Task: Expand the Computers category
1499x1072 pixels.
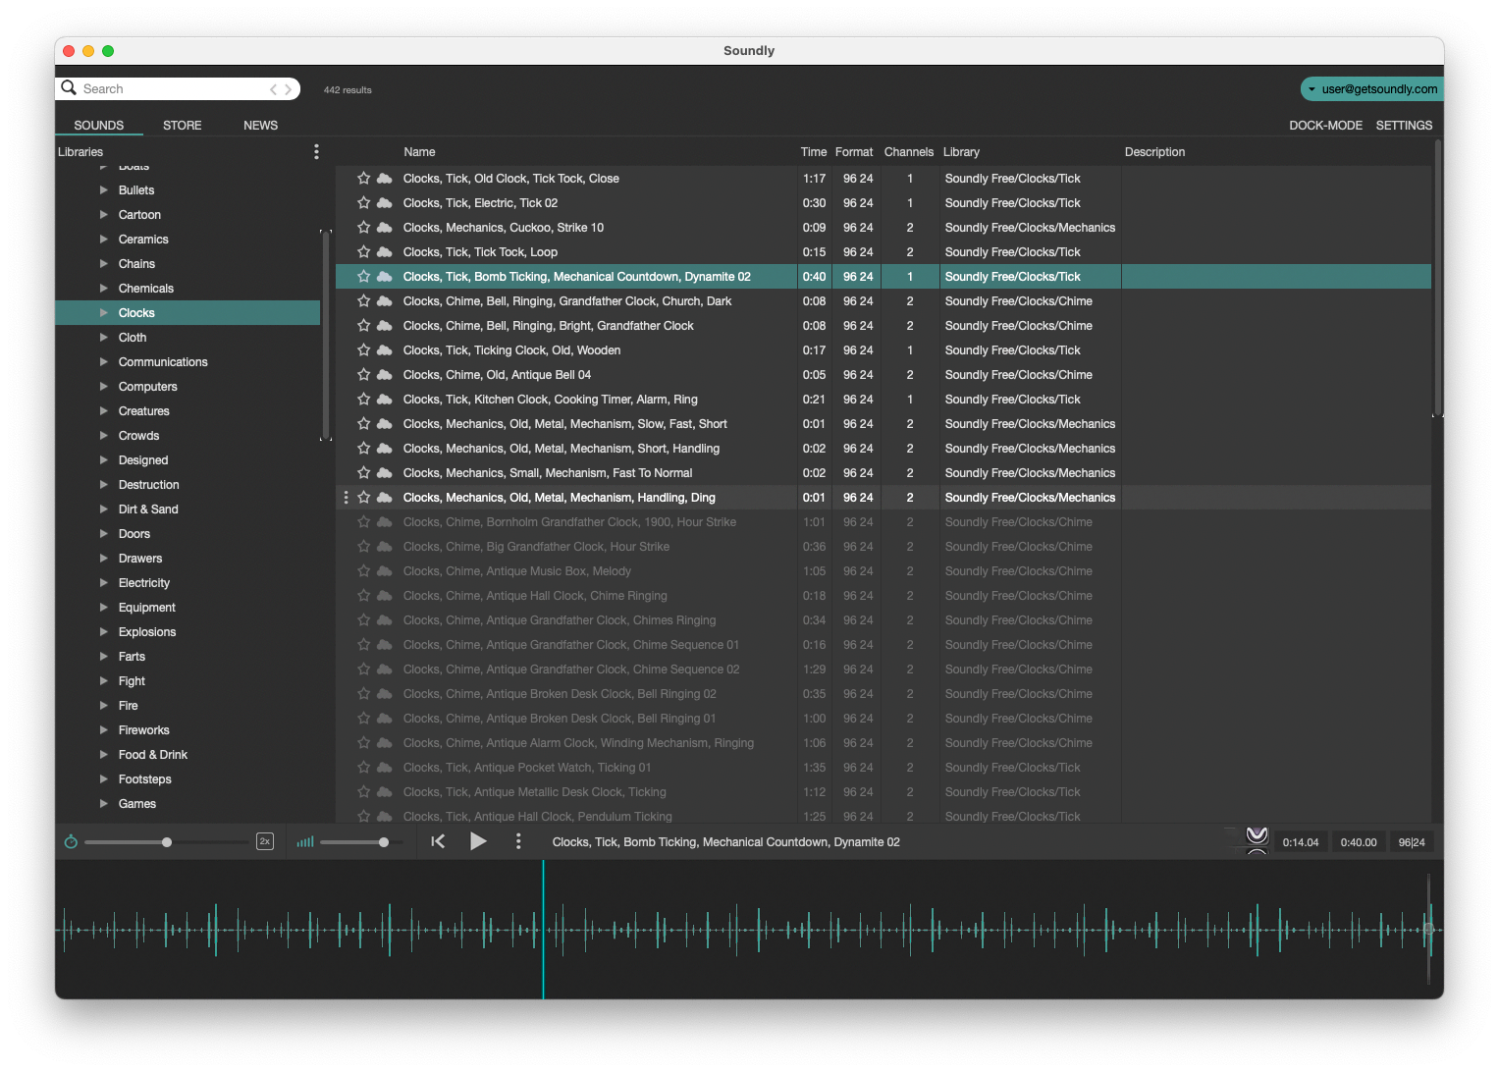Action: 103,387
